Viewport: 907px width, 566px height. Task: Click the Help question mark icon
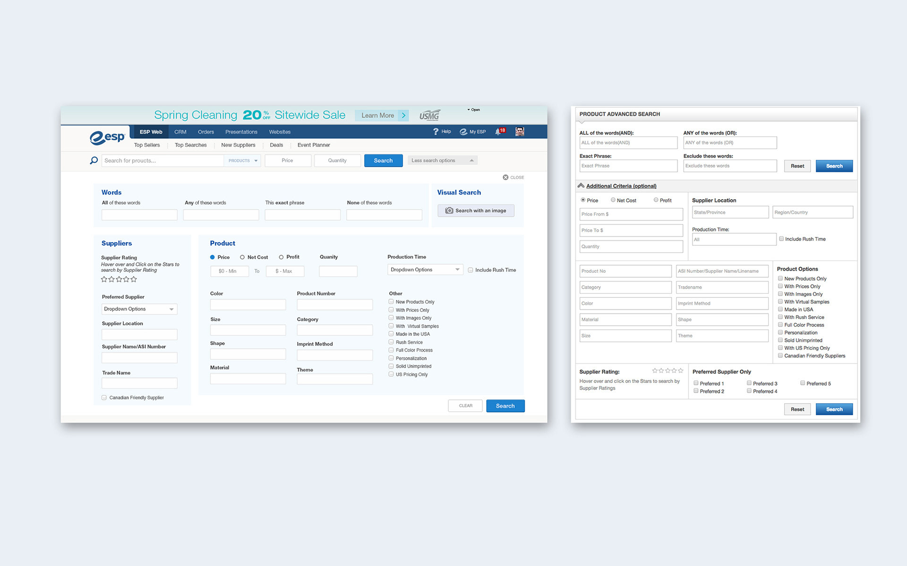pyautogui.click(x=436, y=132)
